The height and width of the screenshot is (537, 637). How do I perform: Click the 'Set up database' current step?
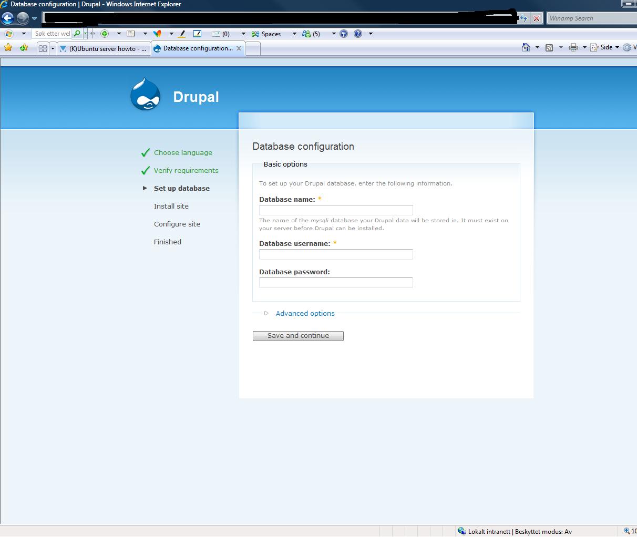click(182, 188)
